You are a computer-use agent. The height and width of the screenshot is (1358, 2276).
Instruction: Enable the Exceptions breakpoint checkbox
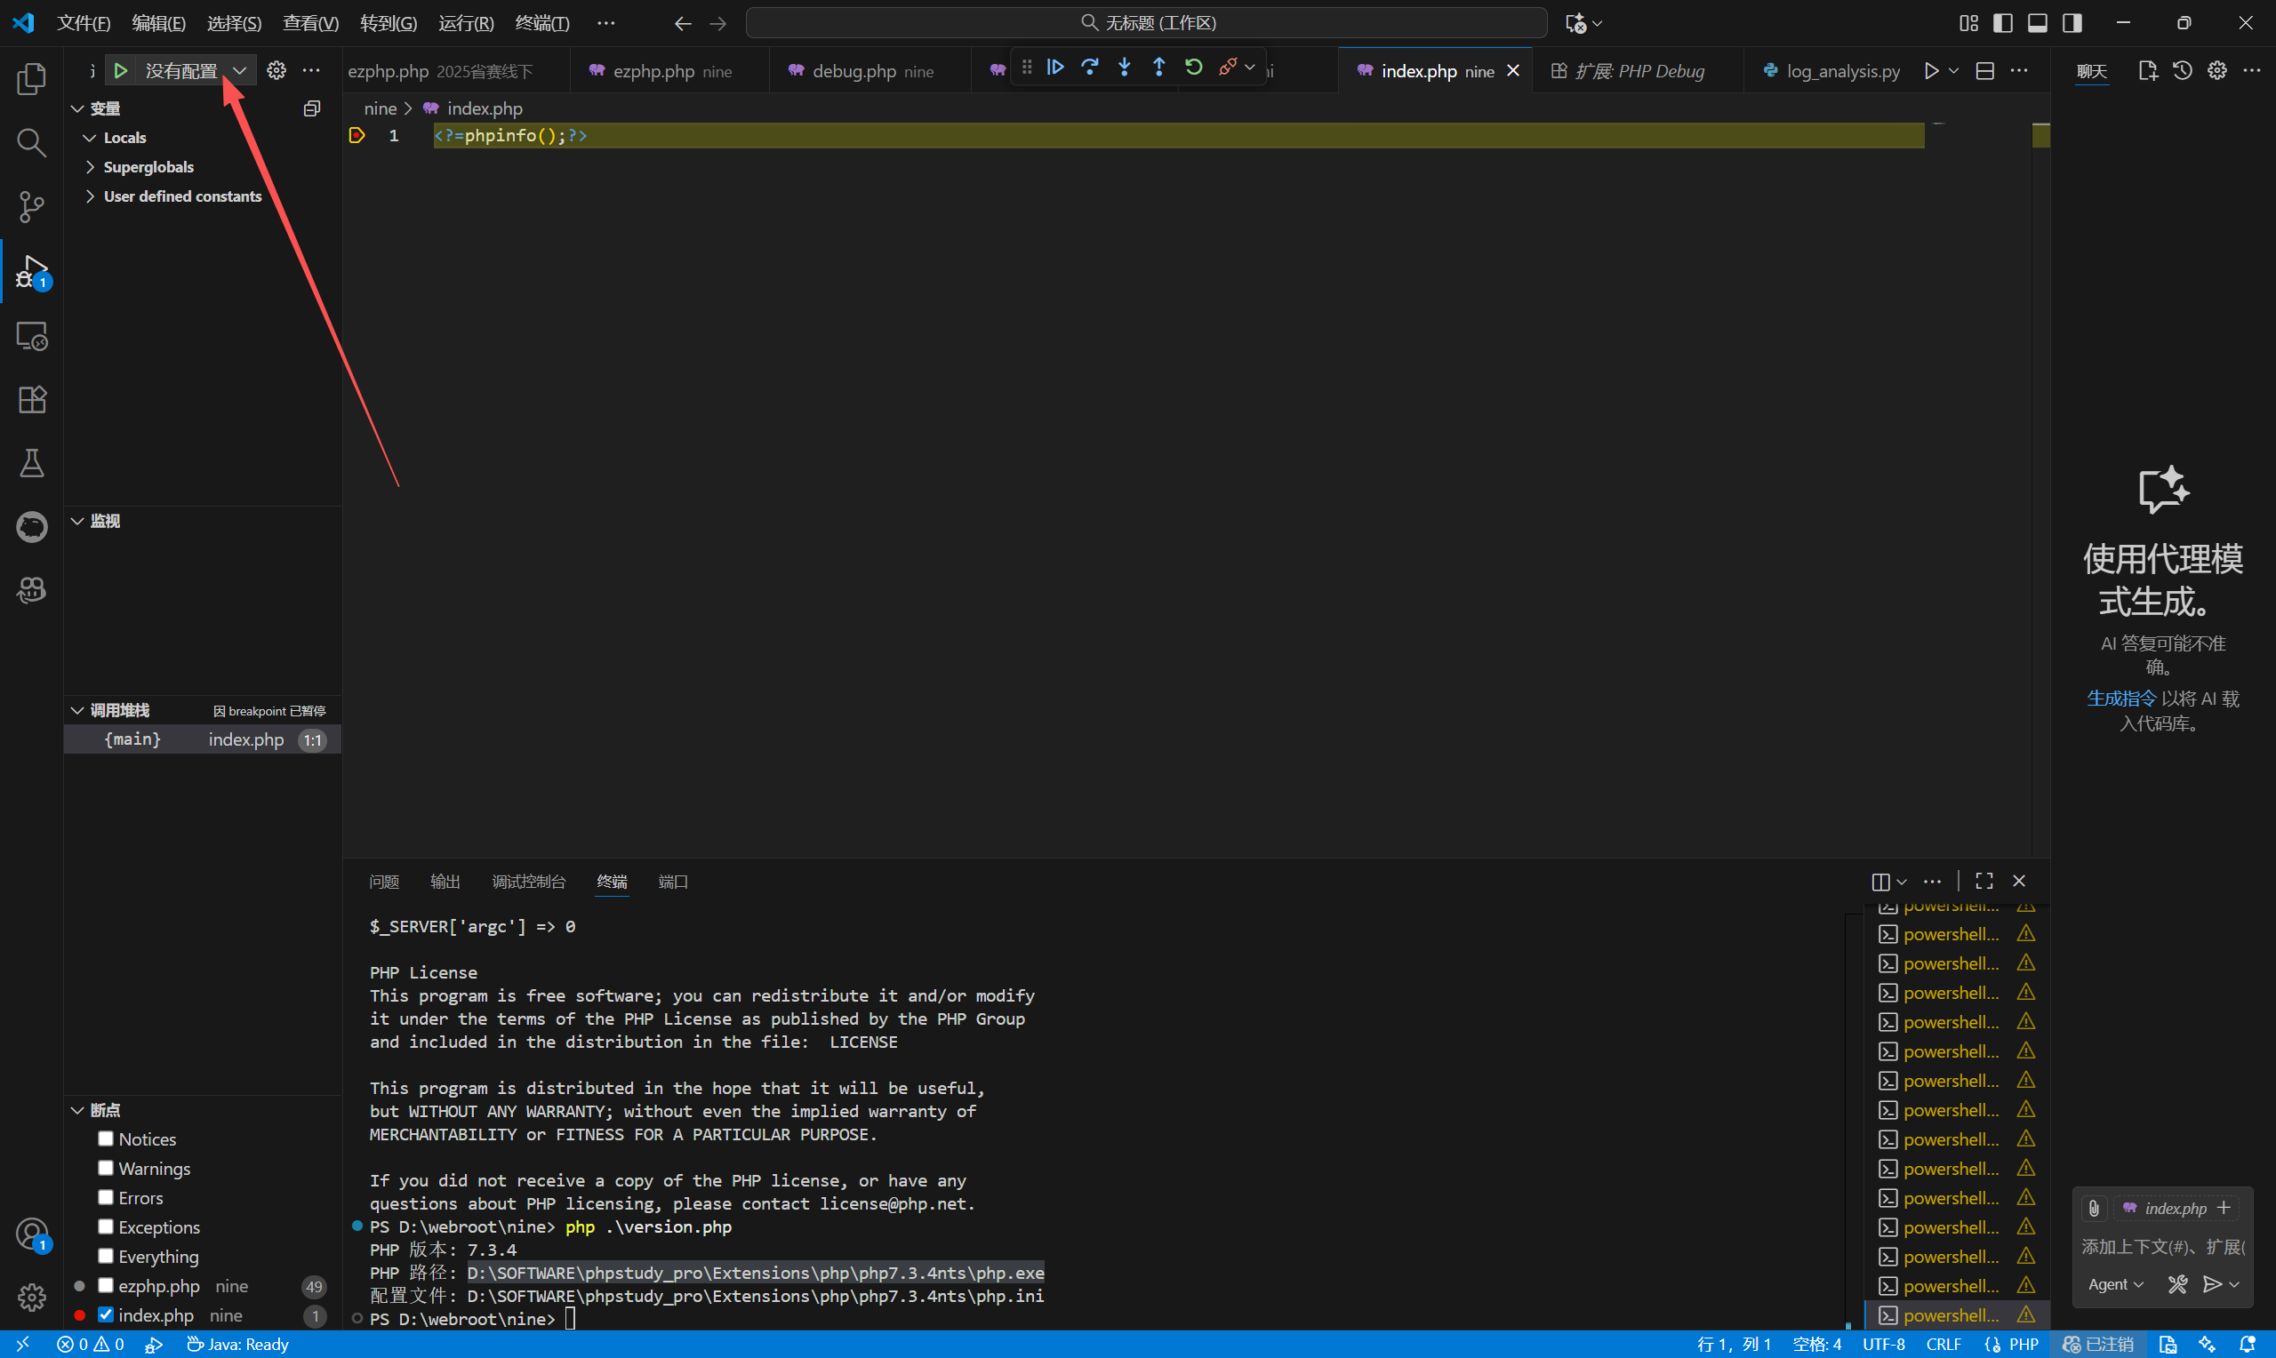tap(106, 1227)
